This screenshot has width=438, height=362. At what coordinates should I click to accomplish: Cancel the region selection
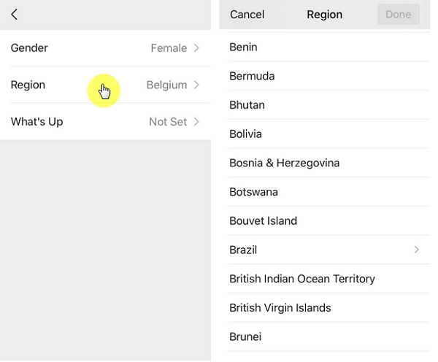tap(247, 15)
